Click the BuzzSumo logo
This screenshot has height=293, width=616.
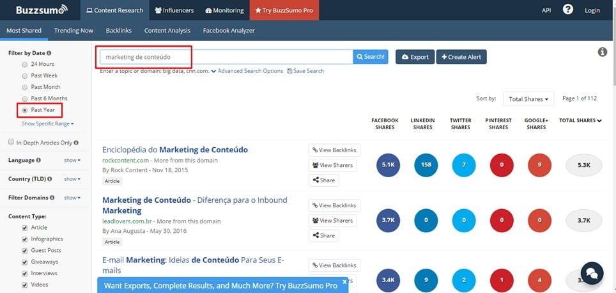tap(42, 10)
